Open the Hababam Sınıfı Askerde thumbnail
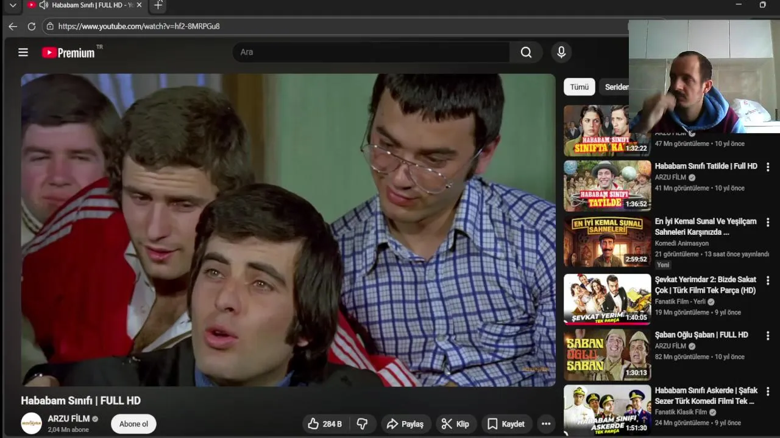The height and width of the screenshot is (438, 780). click(607, 410)
